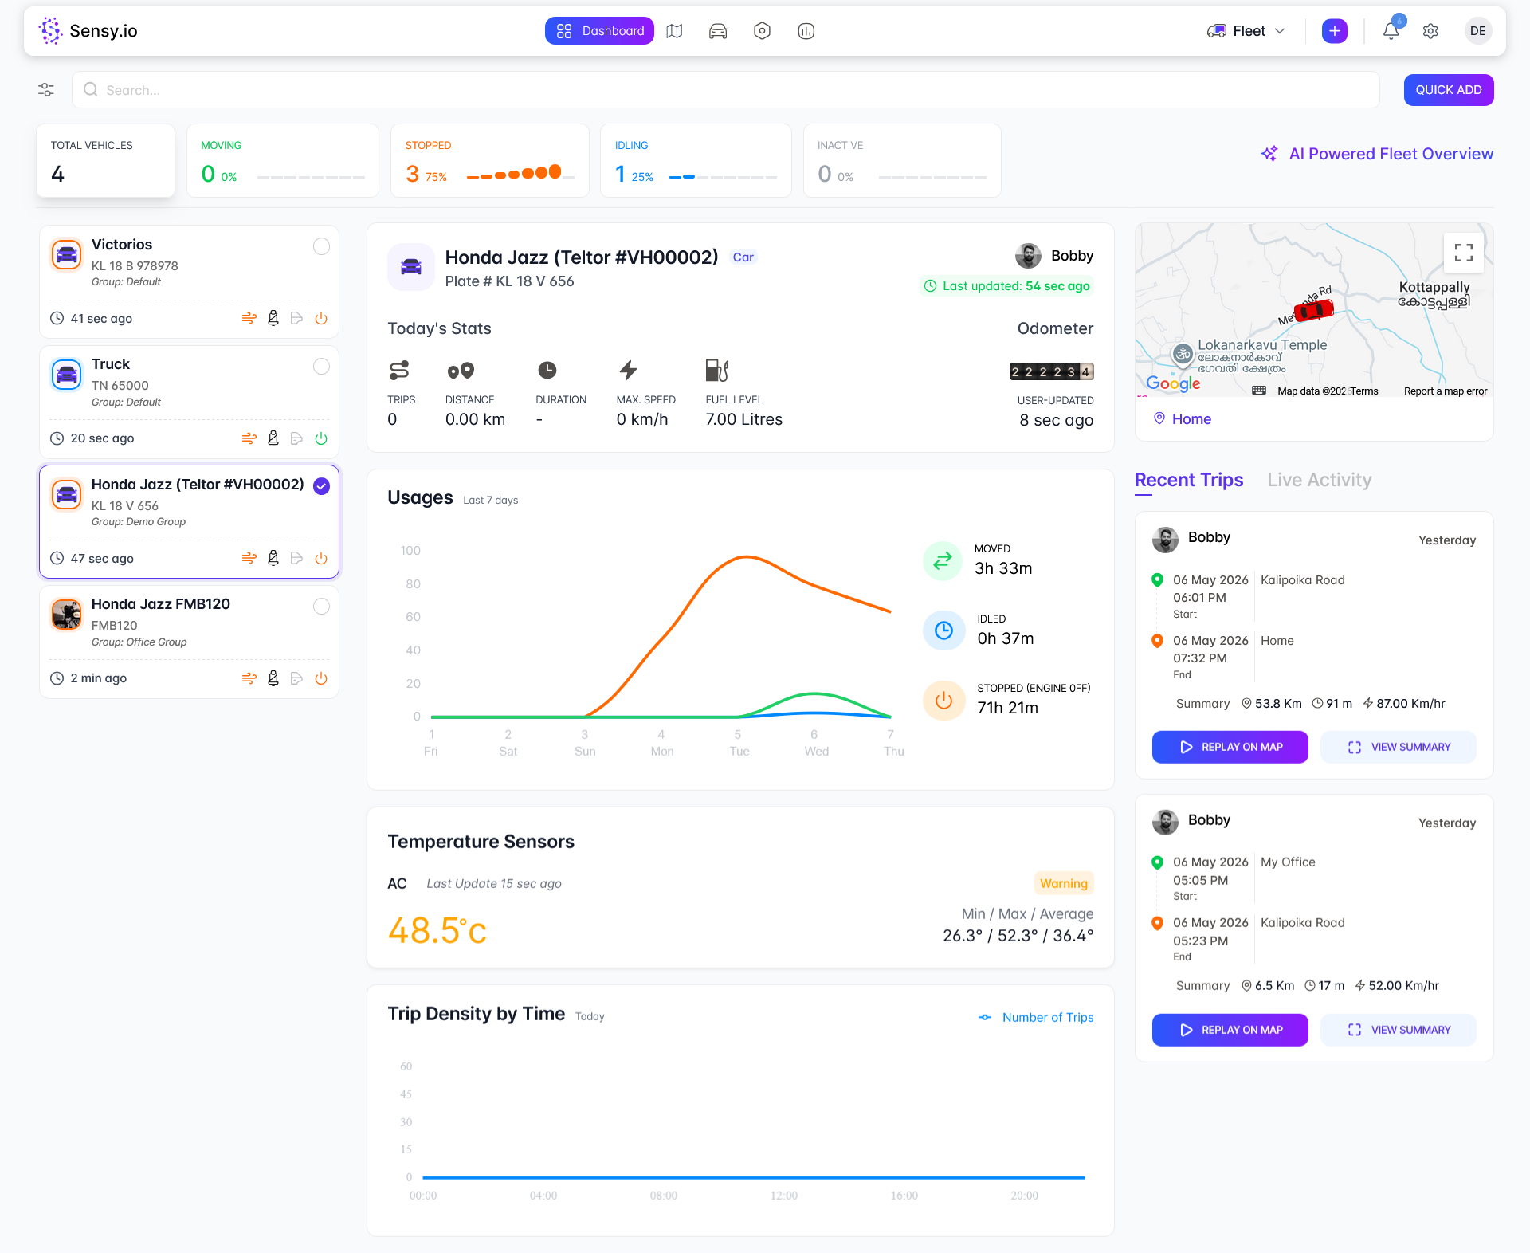The height and width of the screenshot is (1253, 1530).
Task: Toggle the Number of Trips legend
Action: click(x=1036, y=1017)
